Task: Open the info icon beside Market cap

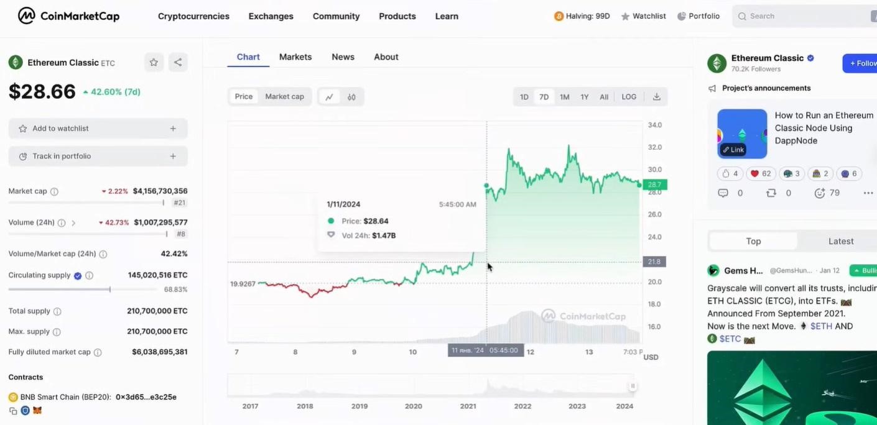Action: (x=54, y=191)
